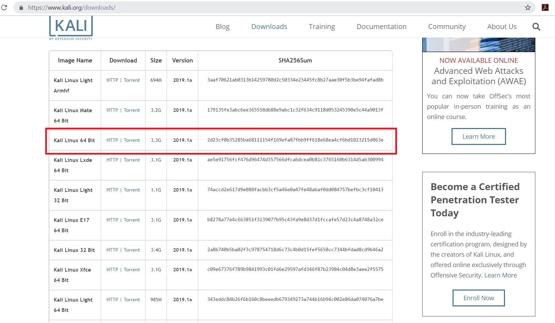Download Kali Linux 32 Bit via HTTP
The height and width of the screenshot is (323, 555).
coord(112,250)
